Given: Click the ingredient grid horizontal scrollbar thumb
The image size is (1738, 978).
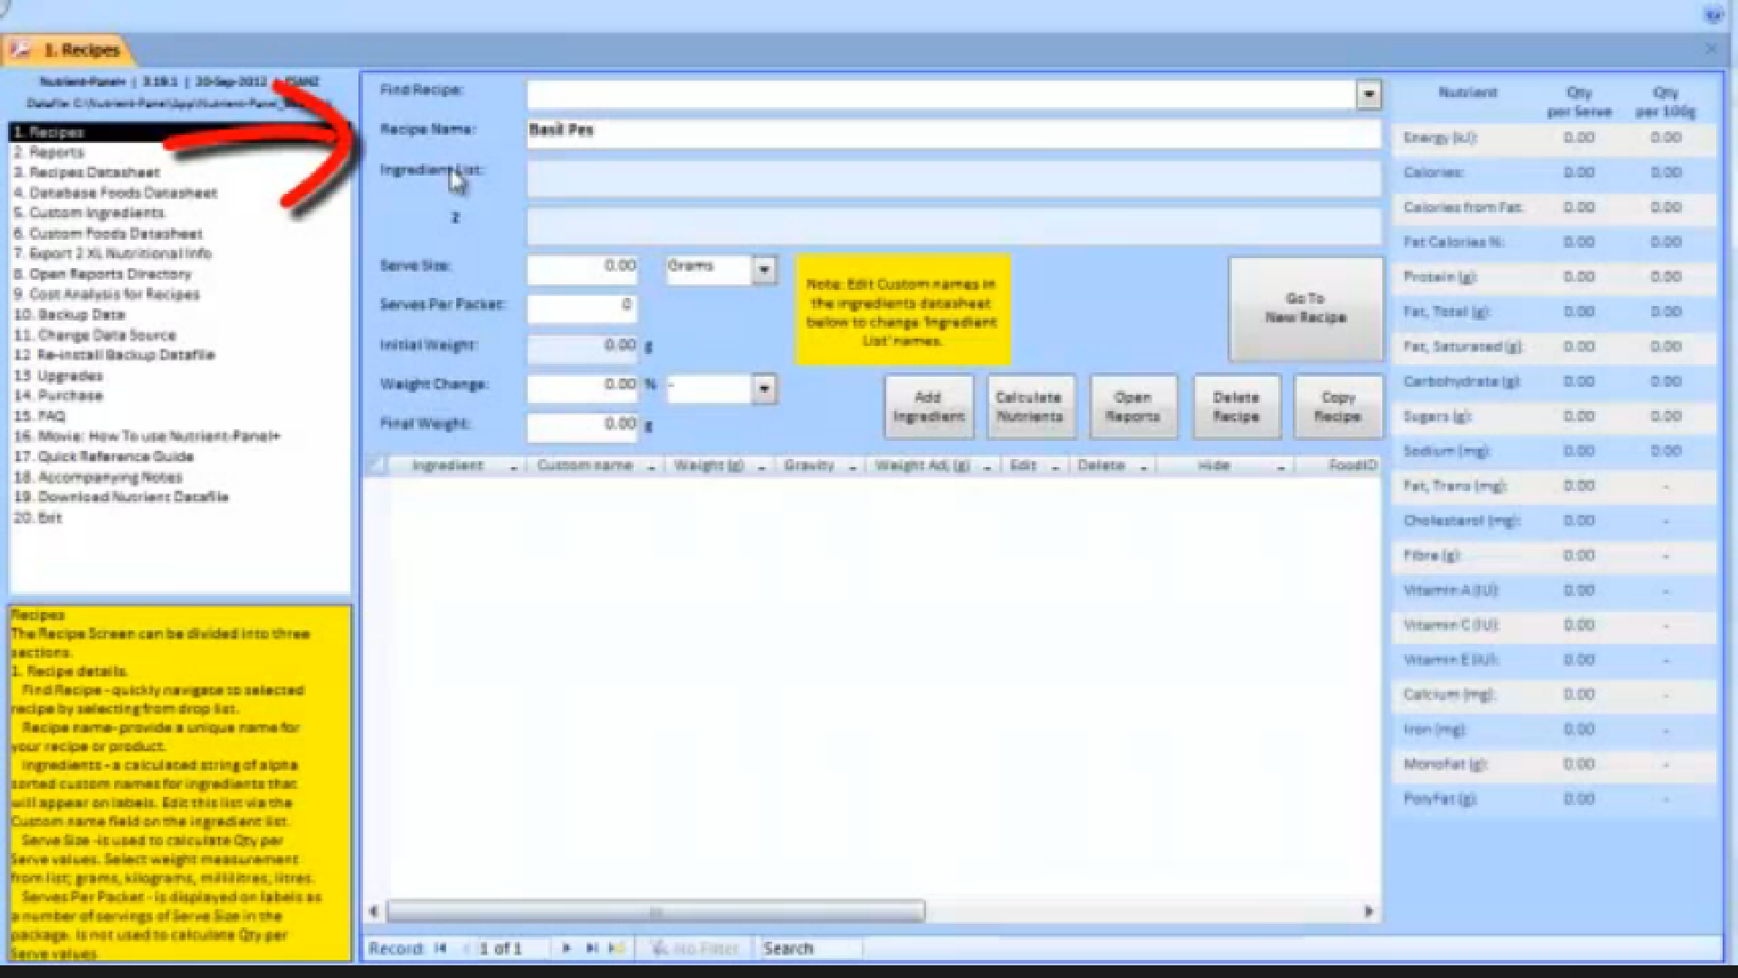Looking at the screenshot, I should point(655,911).
